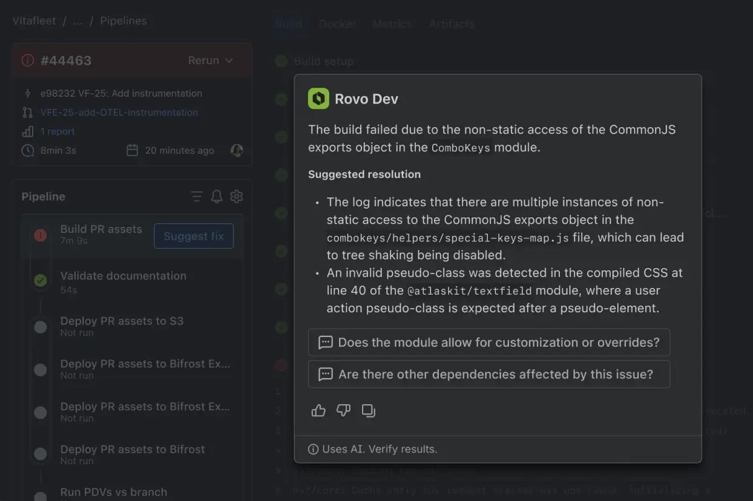Click the Suggest fix button
This screenshot has width=753, height=501.
pyautogui.click(x=194, y=236)
